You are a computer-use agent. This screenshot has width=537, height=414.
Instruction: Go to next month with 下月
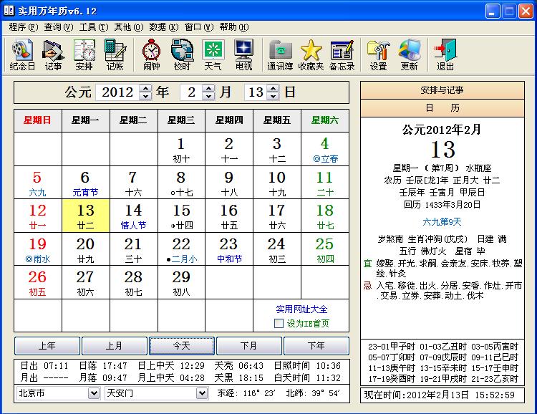click(x=249, y=345)
